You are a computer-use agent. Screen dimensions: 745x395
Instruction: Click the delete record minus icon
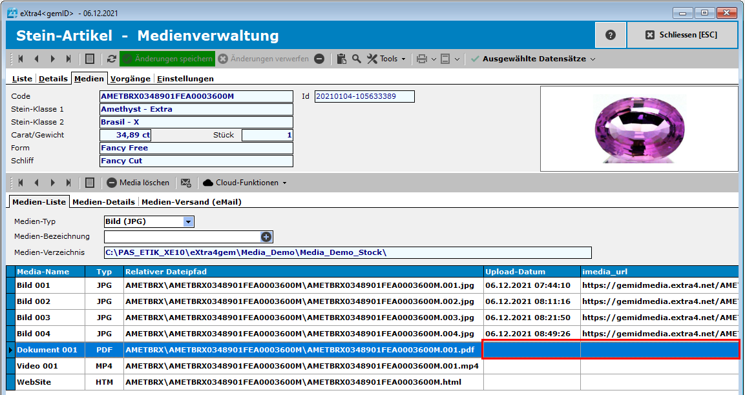[319, 59]
